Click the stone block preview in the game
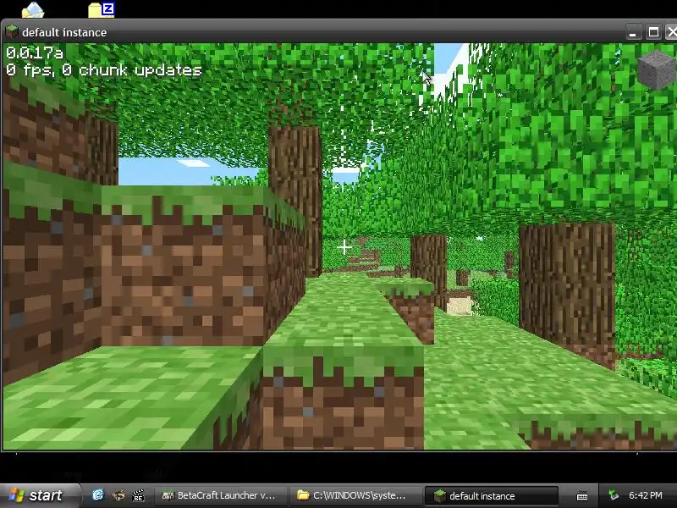677x508 pixels. tap(657, 70)
